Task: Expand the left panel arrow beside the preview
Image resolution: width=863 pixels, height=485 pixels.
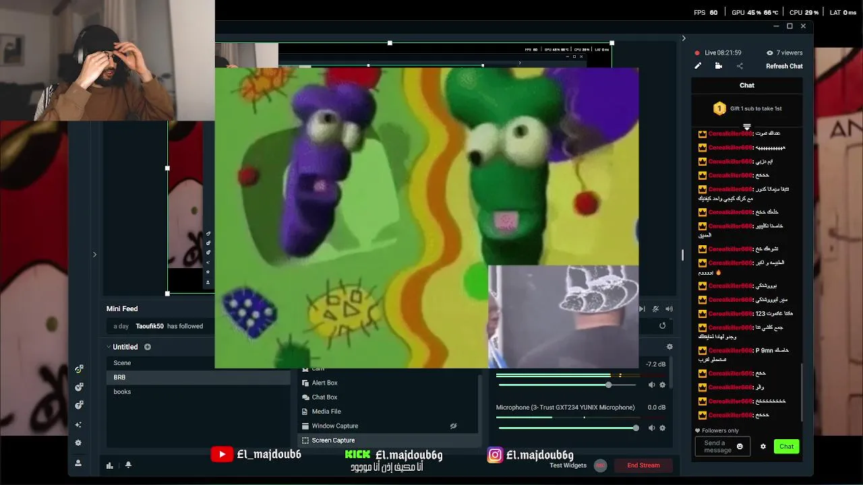Action: [94, 255]
